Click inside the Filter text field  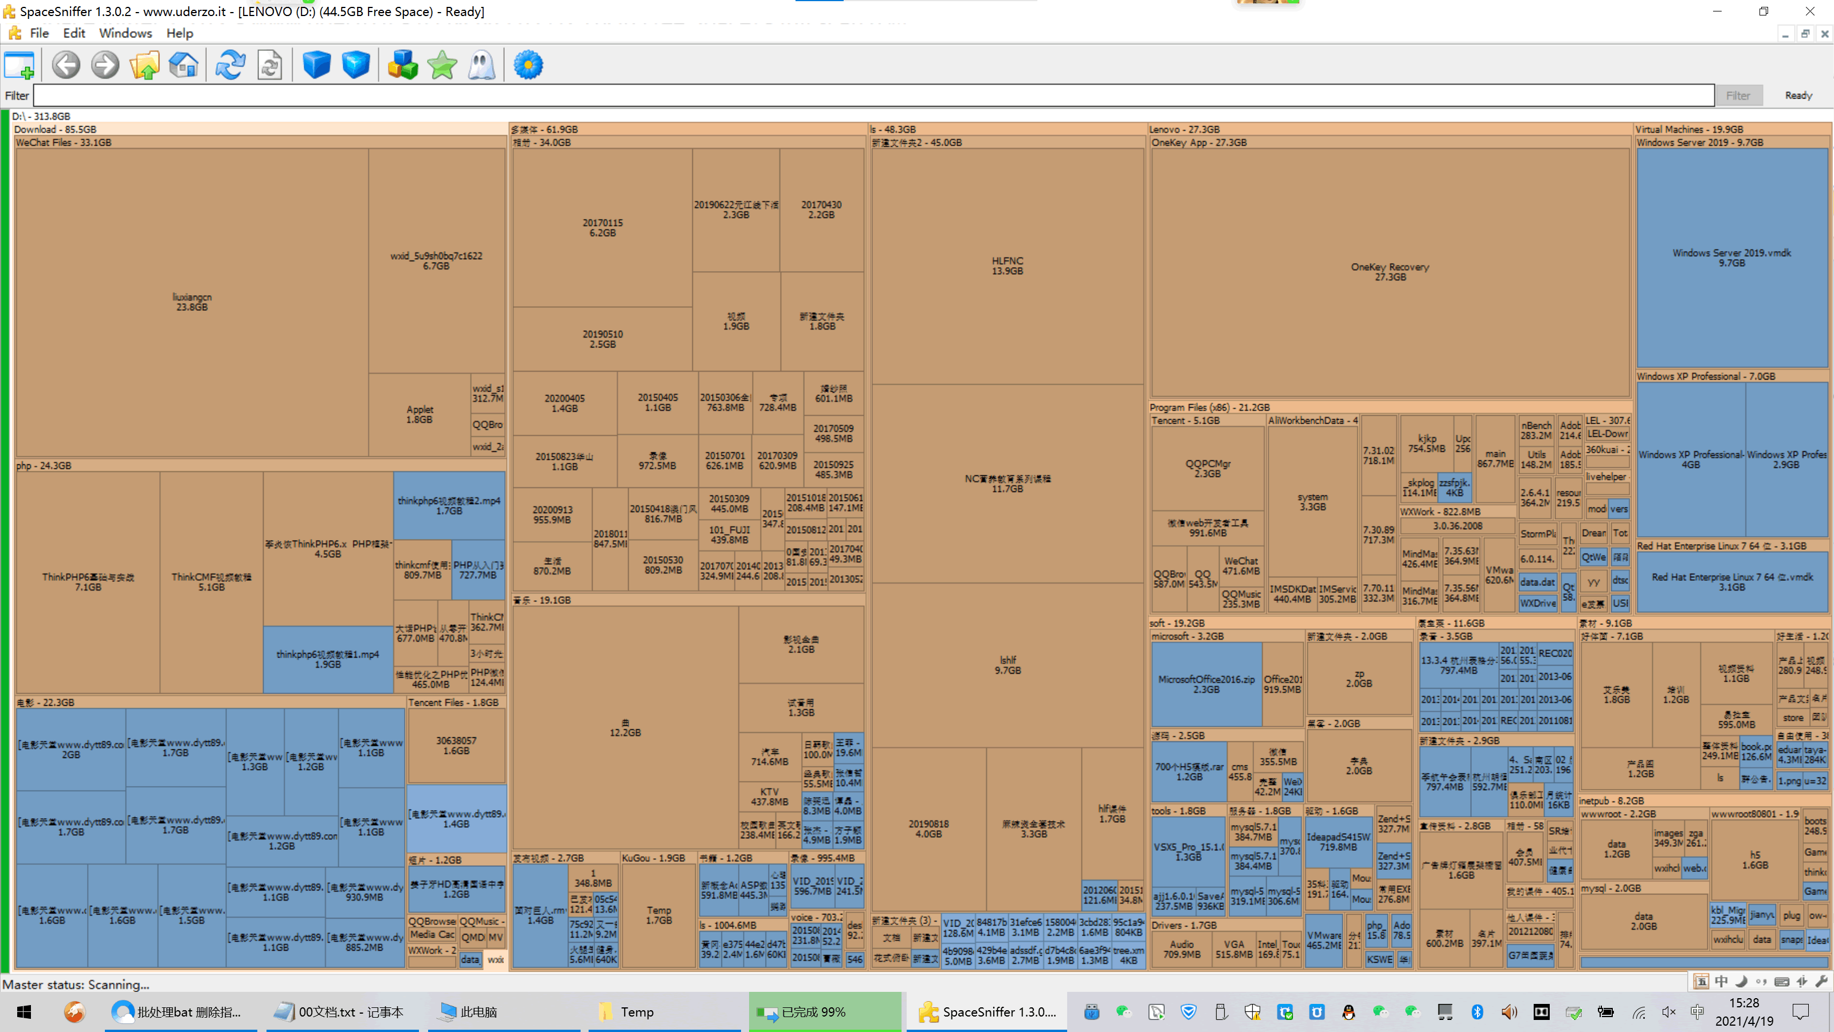[x=872, y=95]
